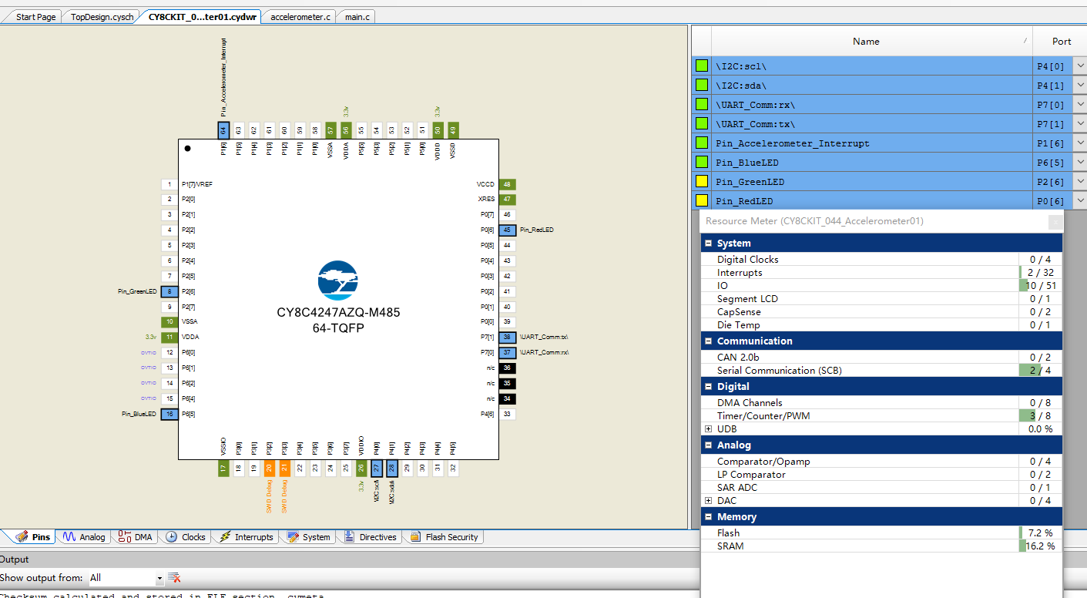Screen dimensions: 1087x598
Task: Select pin 33 P4[6] on chip
Action: point(507,414)
